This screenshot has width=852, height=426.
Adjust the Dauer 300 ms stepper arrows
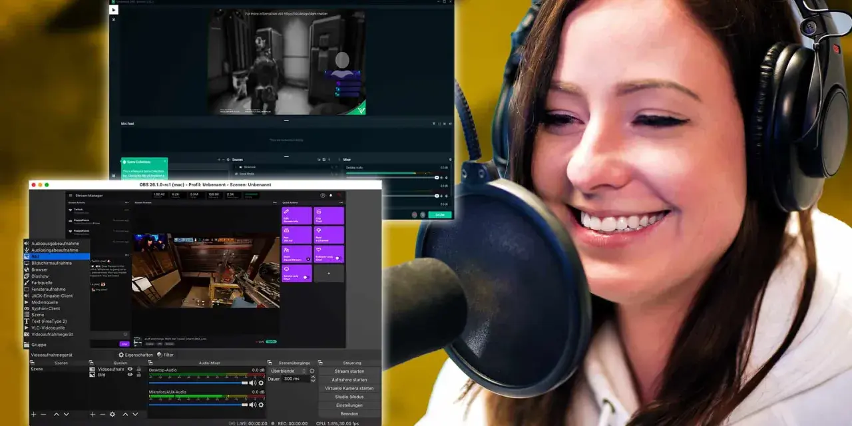312,379
